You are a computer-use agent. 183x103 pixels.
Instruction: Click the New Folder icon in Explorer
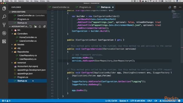click(35, 27)
